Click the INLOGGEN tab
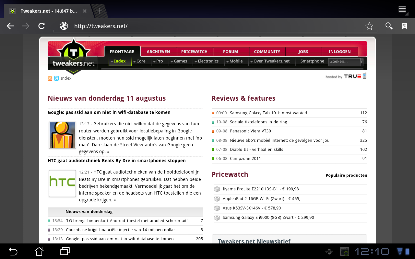Screen dimensions: 415x259 339,51
